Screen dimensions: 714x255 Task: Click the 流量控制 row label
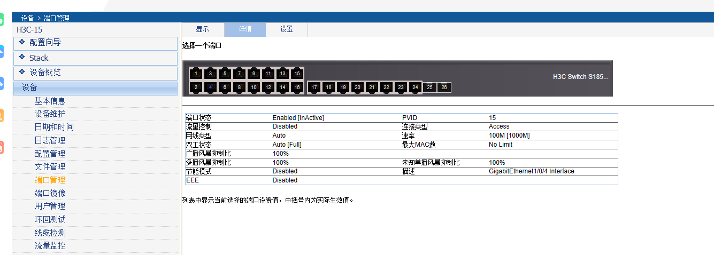click(x=198, y=126)
